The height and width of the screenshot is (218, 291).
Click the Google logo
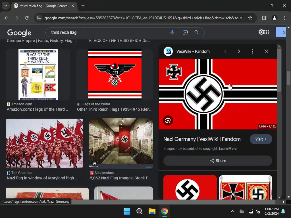(19, 33)
